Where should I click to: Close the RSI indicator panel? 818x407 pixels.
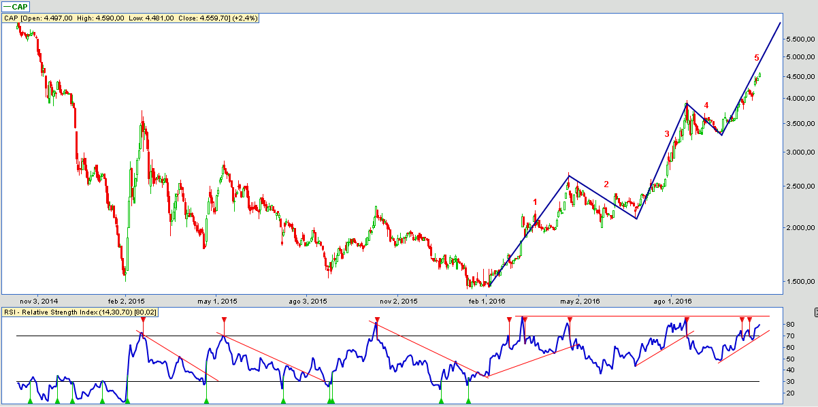point(815,312)
